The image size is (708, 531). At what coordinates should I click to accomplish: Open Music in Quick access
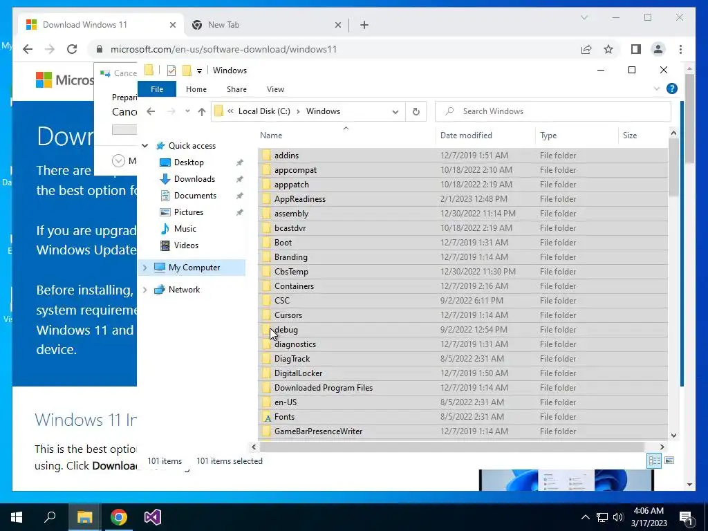pos(185,228)
